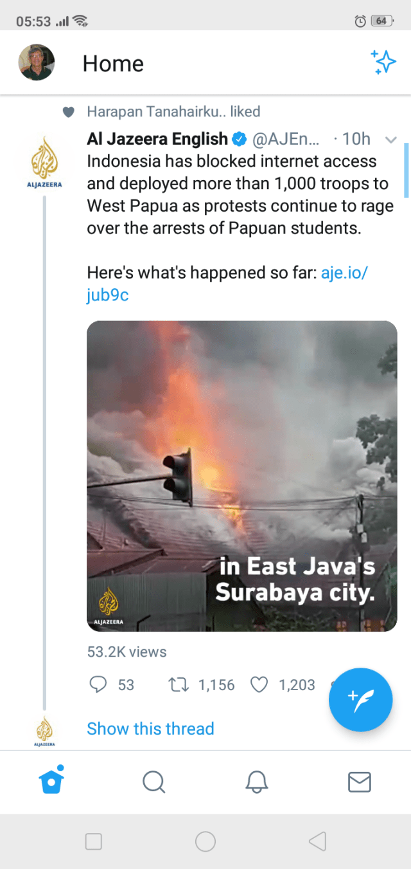Open the sparkle timeline settings icon

point(383,62)
